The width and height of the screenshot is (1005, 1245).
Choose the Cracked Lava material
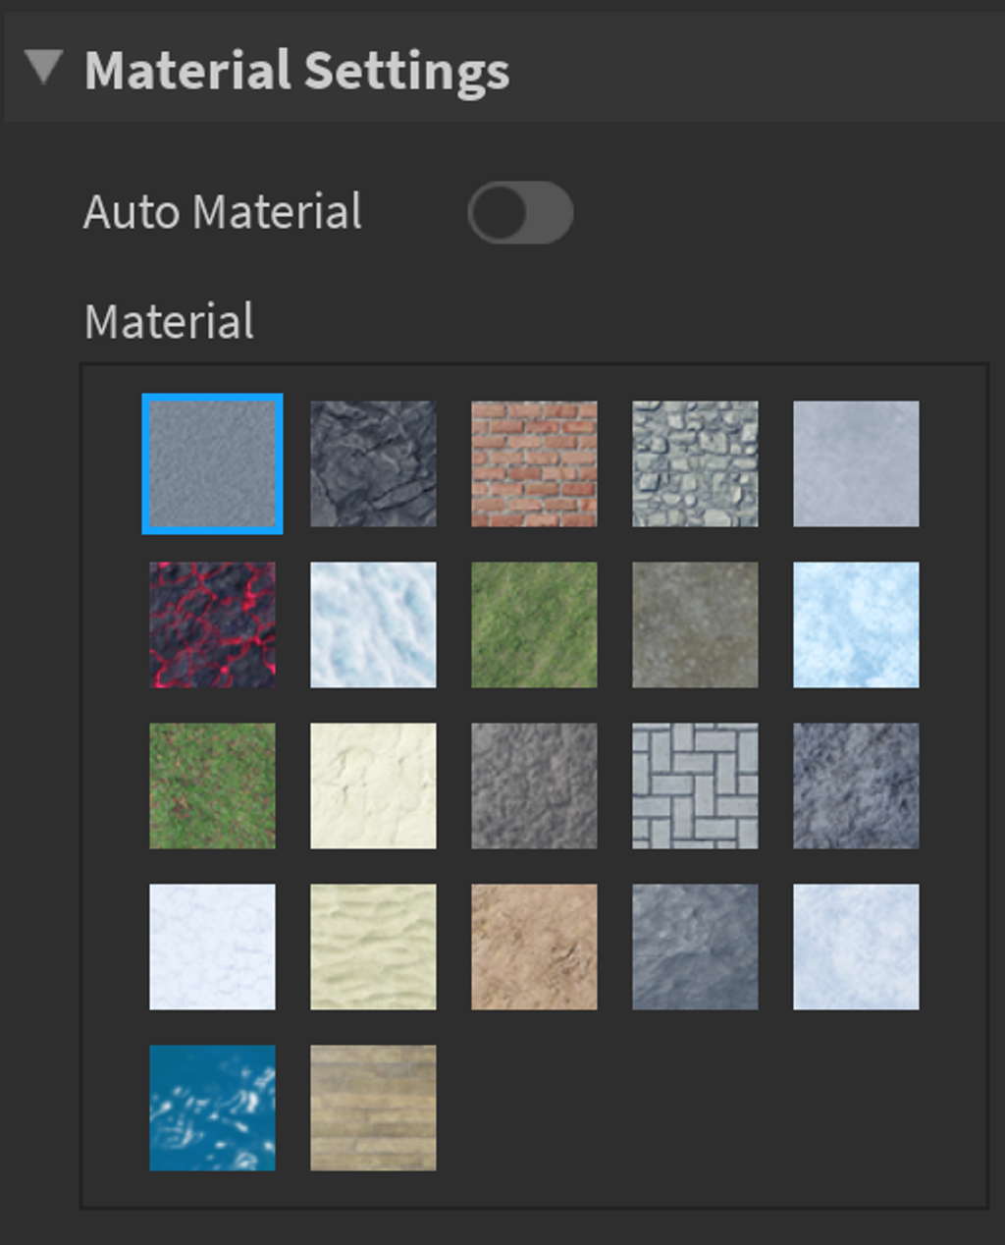[x=212, y=624]
